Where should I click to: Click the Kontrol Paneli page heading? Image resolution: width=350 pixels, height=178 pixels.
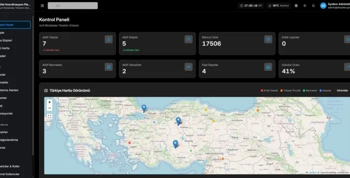[54, 20]
